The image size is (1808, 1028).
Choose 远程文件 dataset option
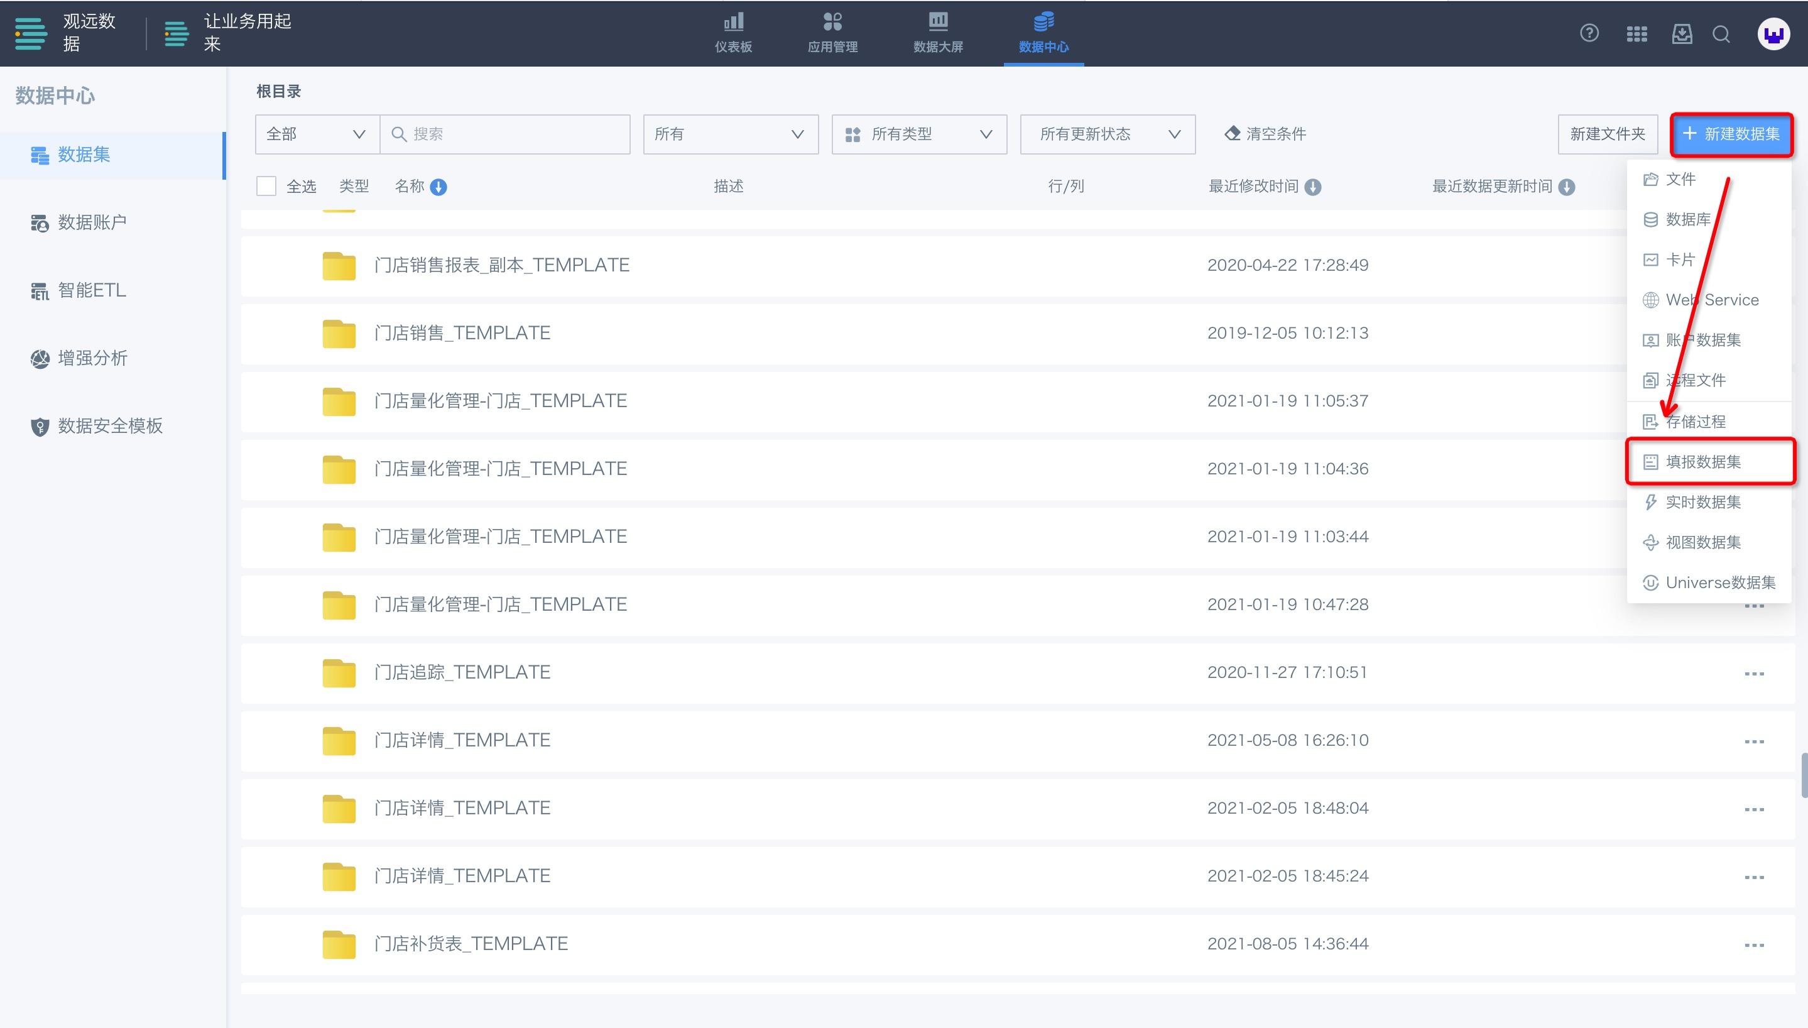[x=1709, y=381]
